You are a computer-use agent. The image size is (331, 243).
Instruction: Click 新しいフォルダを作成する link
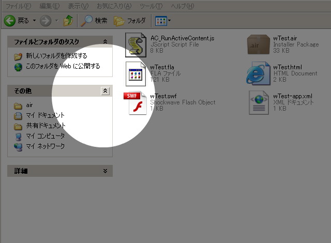pyautogui.click(x=56, y=56)
